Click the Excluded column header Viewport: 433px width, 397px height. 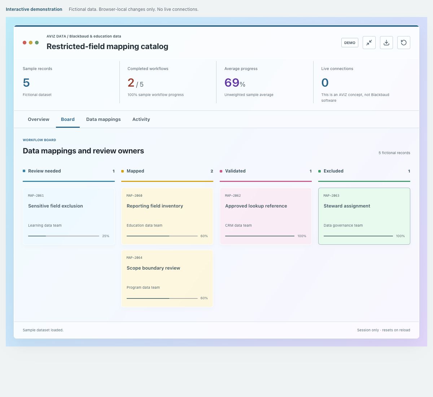click(364, 171)
